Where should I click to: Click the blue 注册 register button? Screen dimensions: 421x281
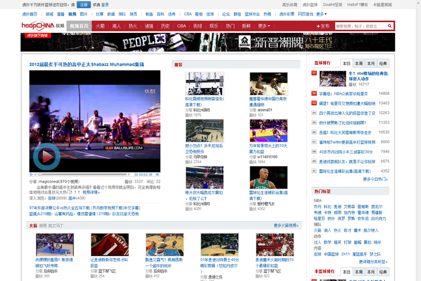pyautogui.click(x=84, y=4)
